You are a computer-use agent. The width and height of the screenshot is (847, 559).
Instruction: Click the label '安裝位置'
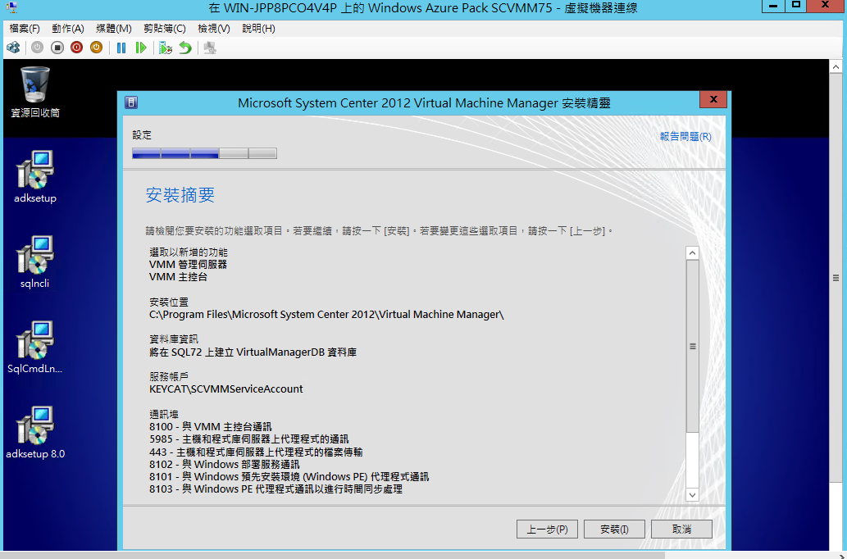click(169, 302)
